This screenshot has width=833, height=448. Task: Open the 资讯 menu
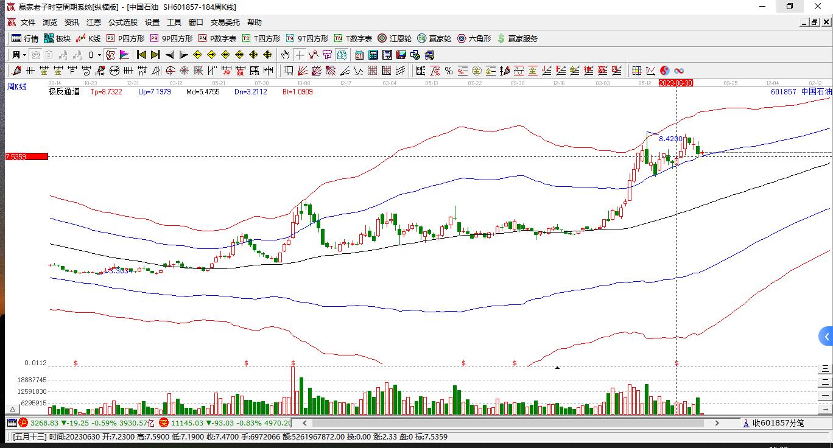(x=72, y=23)
